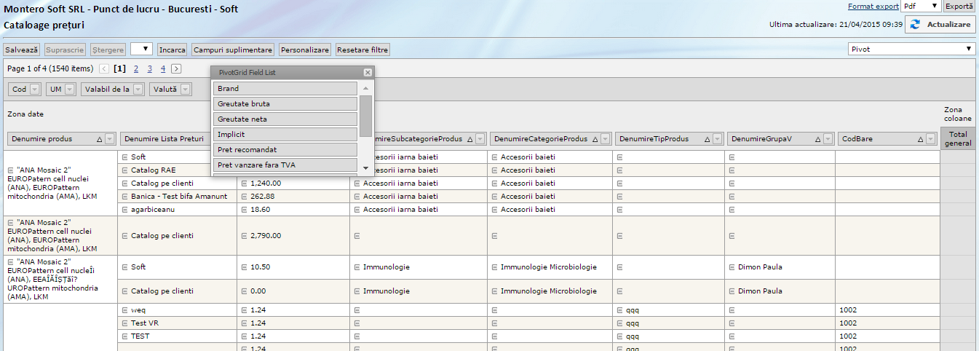The width and height of the screenshot is (979, 351).
Task: Open the UM field filter arrow
Action: click(70, 90)
